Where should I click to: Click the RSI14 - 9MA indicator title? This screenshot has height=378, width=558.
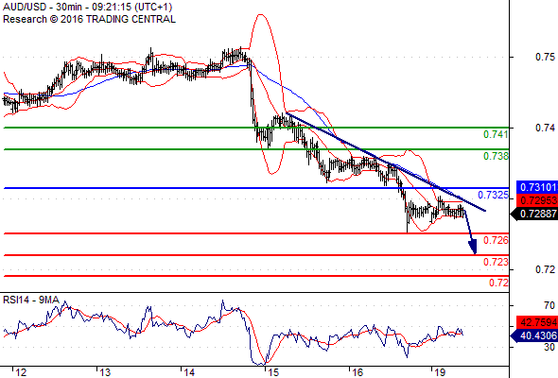[30, 300]
